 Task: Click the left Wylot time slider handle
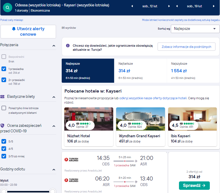[4, 191]
